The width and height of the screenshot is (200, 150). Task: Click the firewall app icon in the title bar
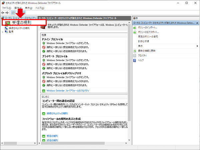(3, 3)
